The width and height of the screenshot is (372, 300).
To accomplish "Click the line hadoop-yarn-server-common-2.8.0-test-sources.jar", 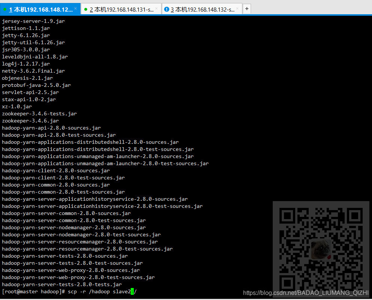I will [74, 220].
